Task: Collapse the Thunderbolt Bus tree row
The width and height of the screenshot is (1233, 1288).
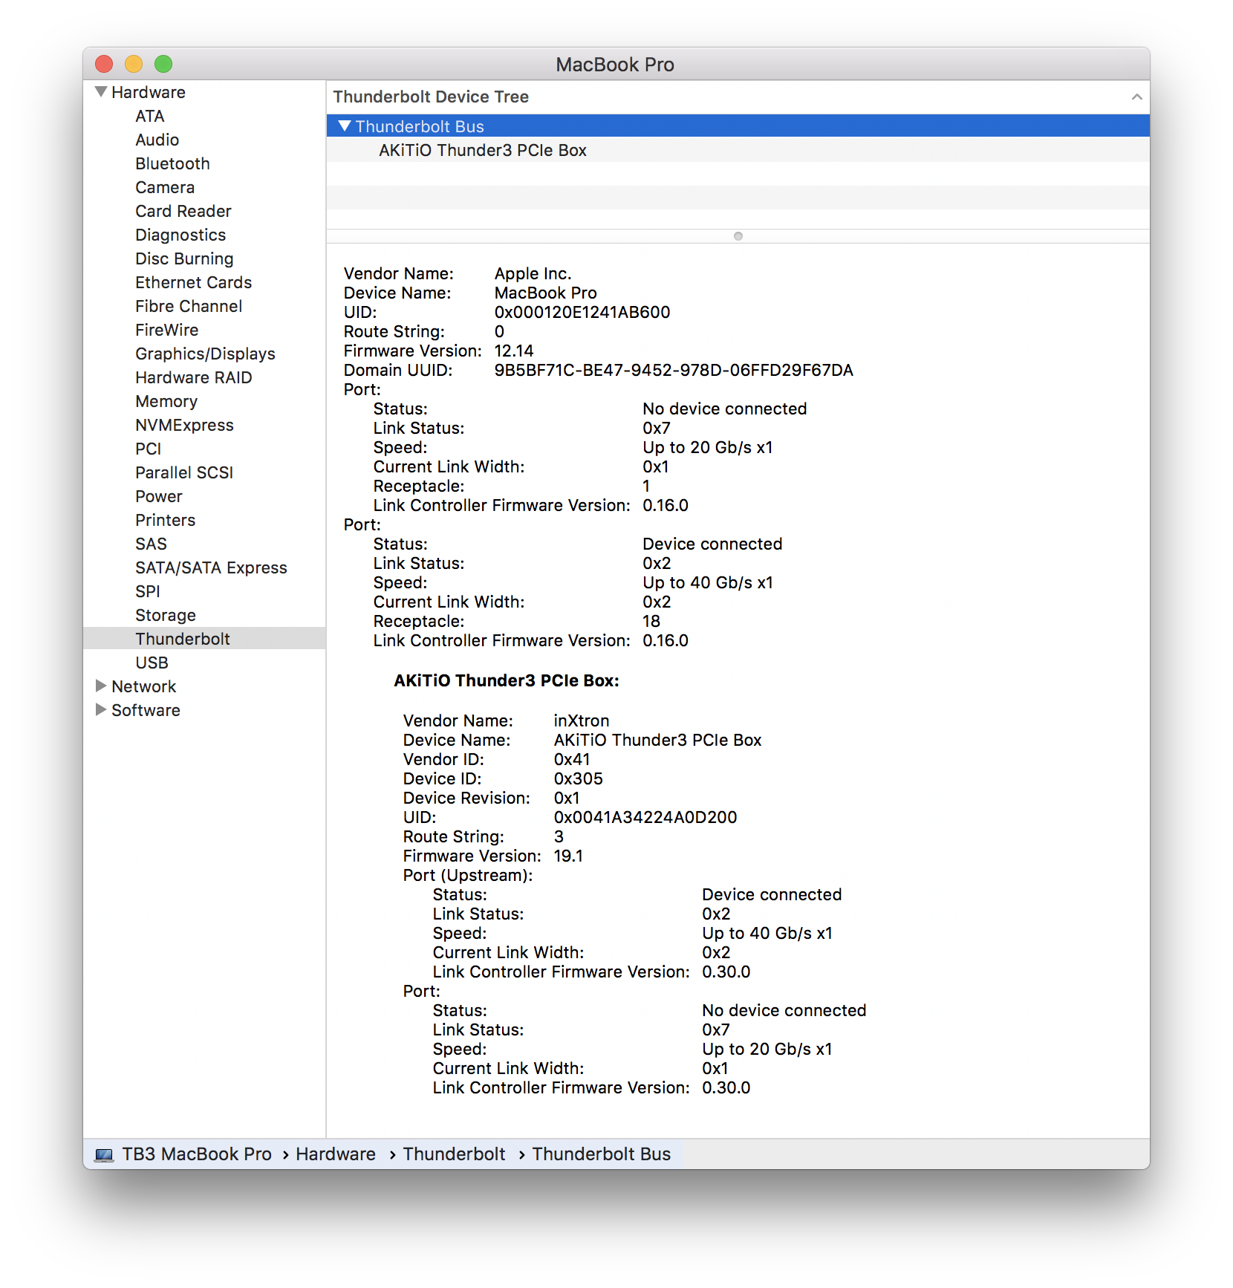Action: 345,126
